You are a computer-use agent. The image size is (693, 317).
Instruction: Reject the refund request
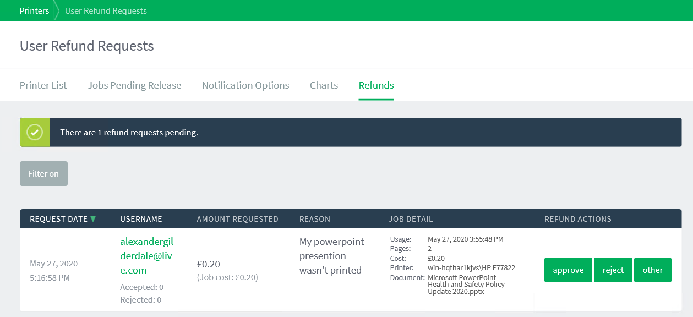tap(613, 270)
